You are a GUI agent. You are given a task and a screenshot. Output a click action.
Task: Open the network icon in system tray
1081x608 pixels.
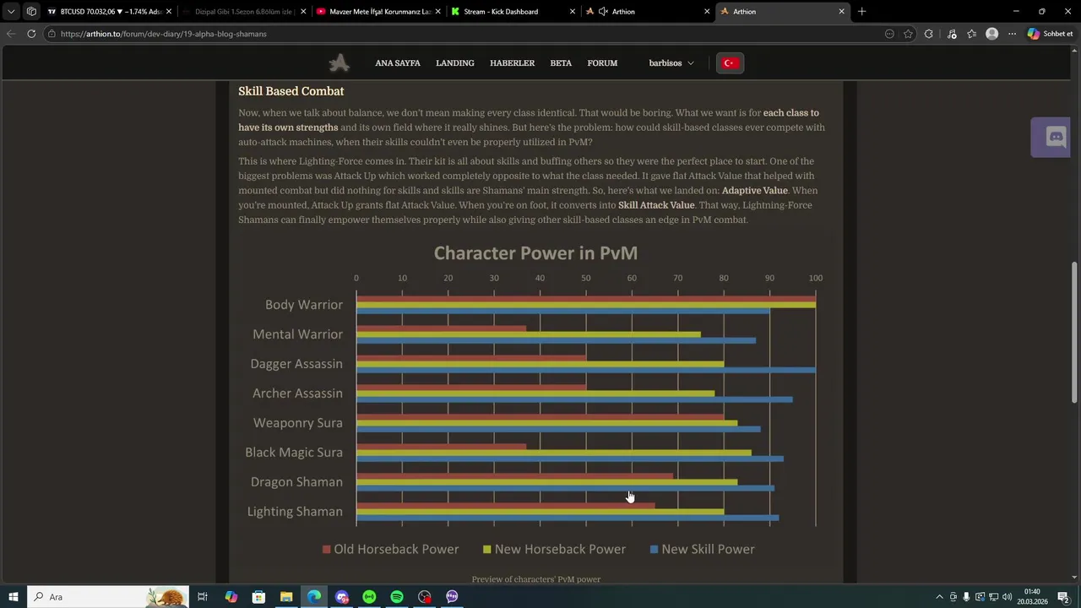pyautogui.click(x=993, y=597)
